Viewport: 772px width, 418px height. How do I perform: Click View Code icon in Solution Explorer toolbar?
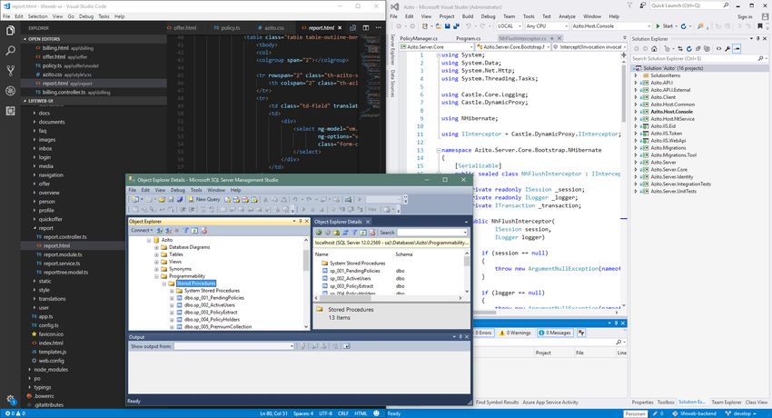718,49
